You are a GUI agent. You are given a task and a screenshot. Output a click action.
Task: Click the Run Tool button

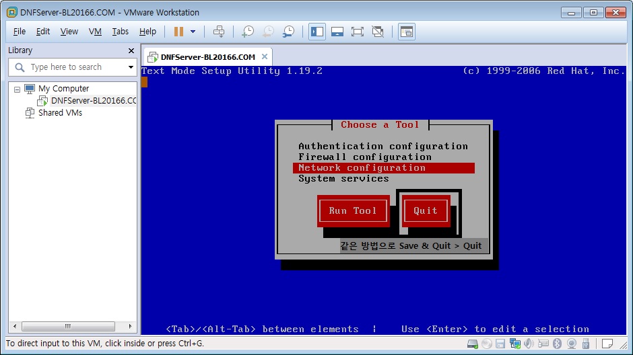[x=353, y=210]
